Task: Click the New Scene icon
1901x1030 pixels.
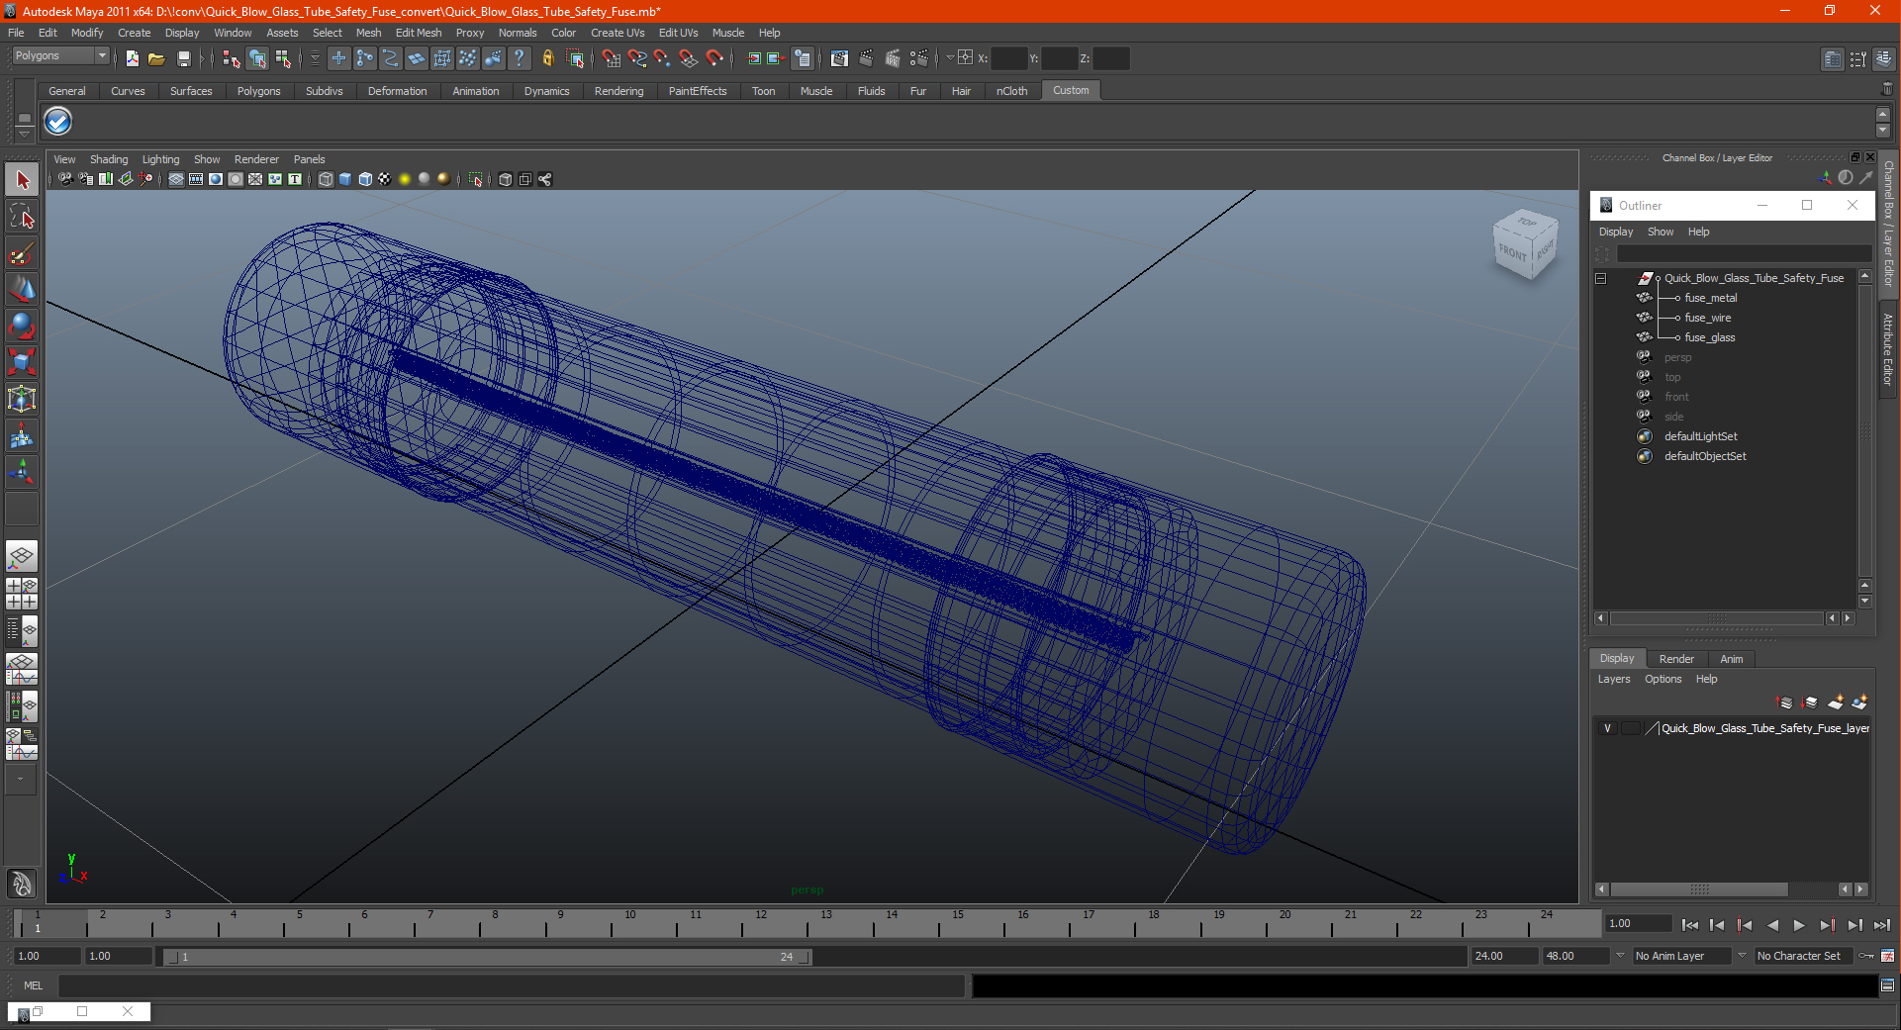Action: (x=133, y=58)
